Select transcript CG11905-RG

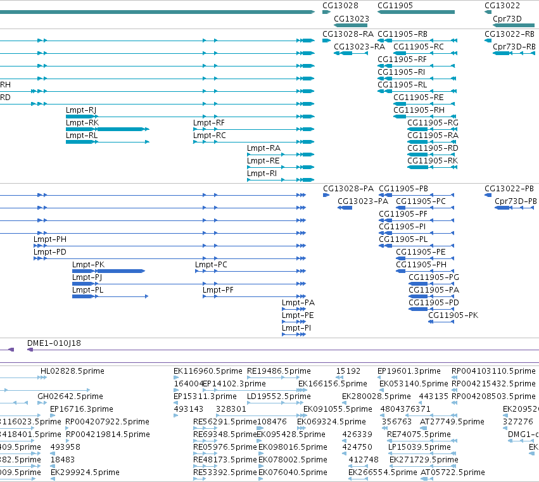point(433,123)
